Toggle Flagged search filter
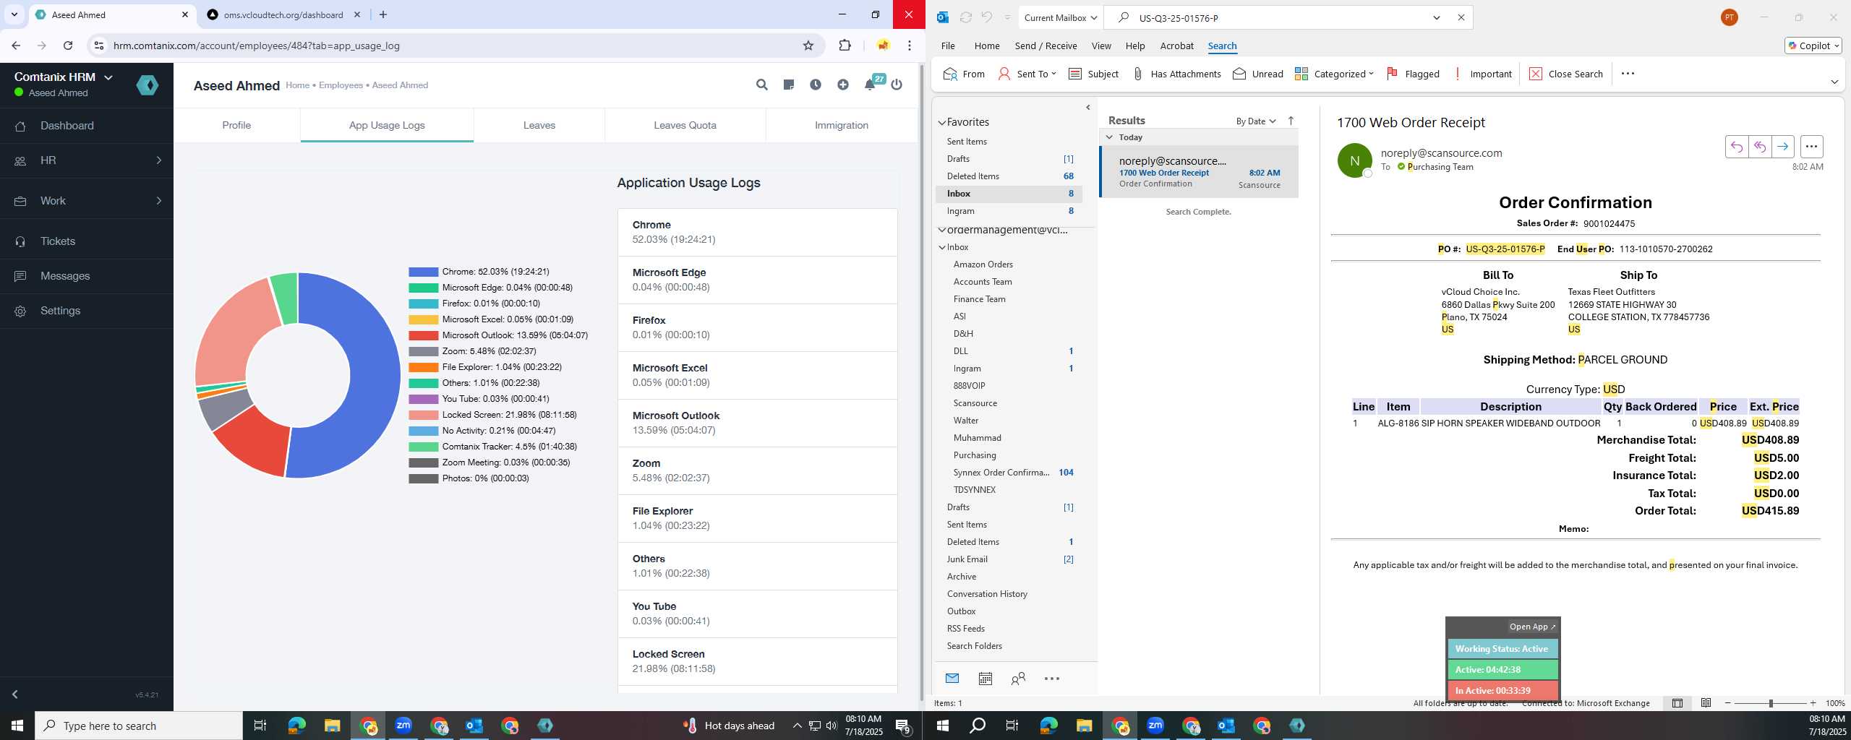The height and width of the screenshot is (740, 1851). click(1413, 74)
